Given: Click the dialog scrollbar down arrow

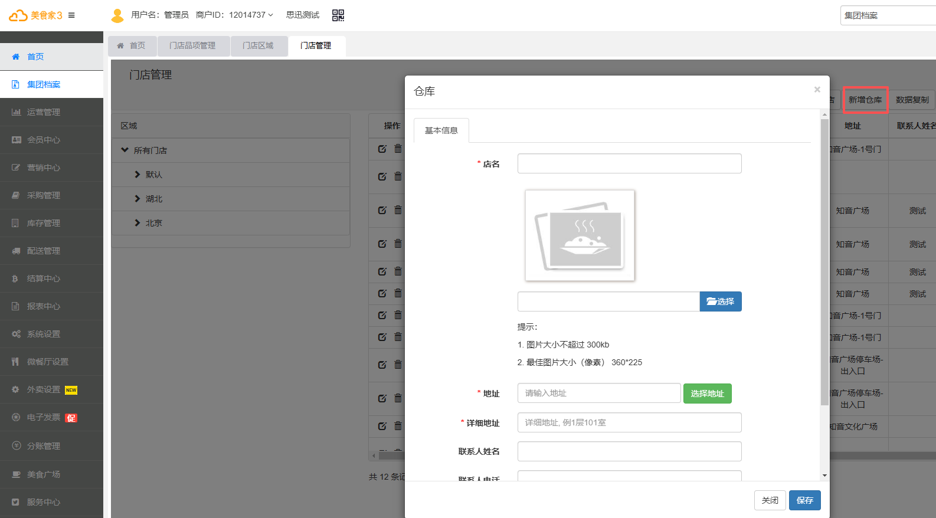Looking at the screenshot, I should click(824, 476).
